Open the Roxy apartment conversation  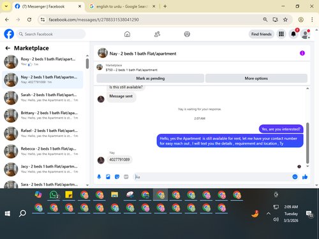pos(43,62)
